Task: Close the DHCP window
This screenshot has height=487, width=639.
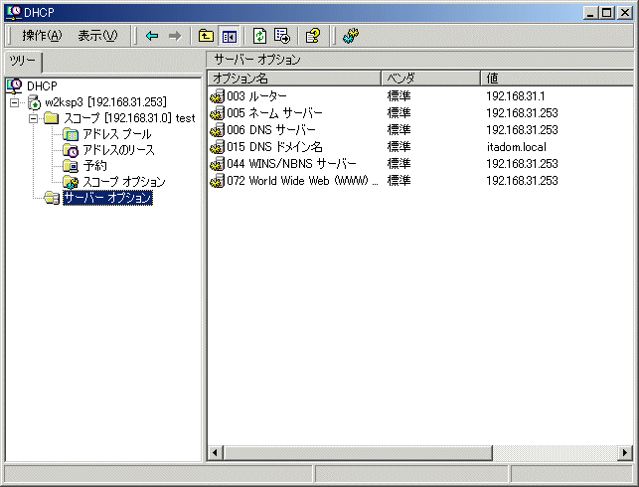Action: point(625,13)
